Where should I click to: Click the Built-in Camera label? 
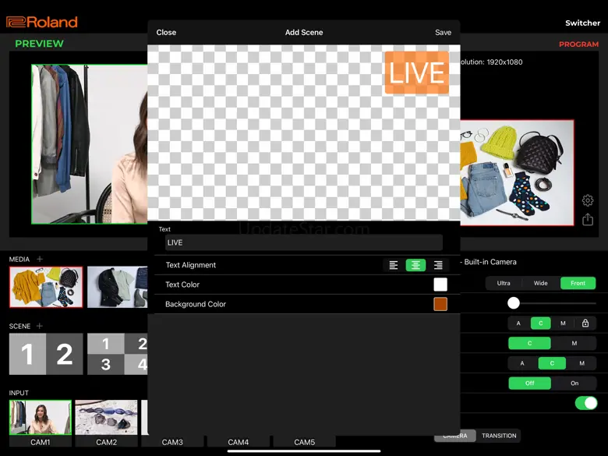tap(490, 262)
